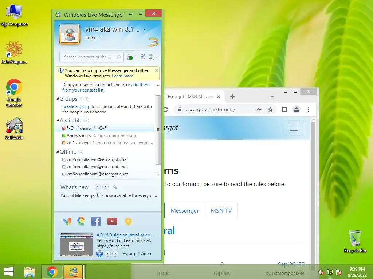Reload the escargot.chat page
Viewport: 373px width, 279px height.
[166, 109]
